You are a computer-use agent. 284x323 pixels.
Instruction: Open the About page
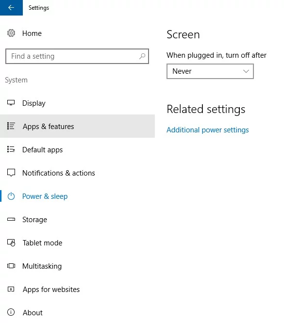[77, 312]
